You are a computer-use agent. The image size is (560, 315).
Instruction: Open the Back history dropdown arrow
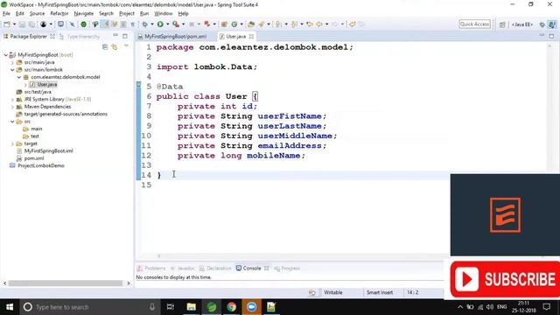tap(326, 24)
